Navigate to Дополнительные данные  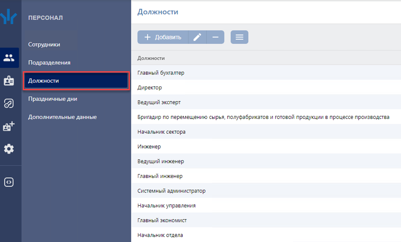(62, 117)
